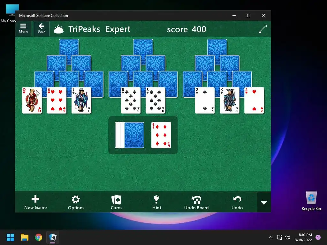Request a Hint with the lightbulb
This screenshot has width=327, height=245.
(156, 202)
